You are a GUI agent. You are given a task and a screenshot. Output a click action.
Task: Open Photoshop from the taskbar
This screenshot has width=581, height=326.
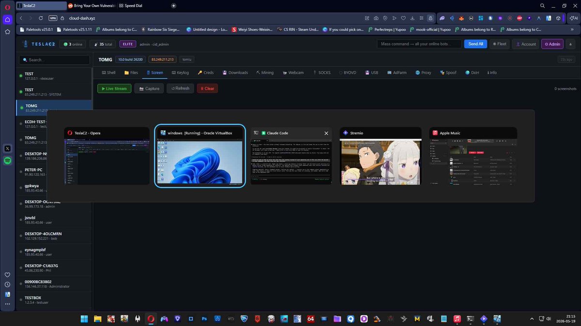[204, 319]
